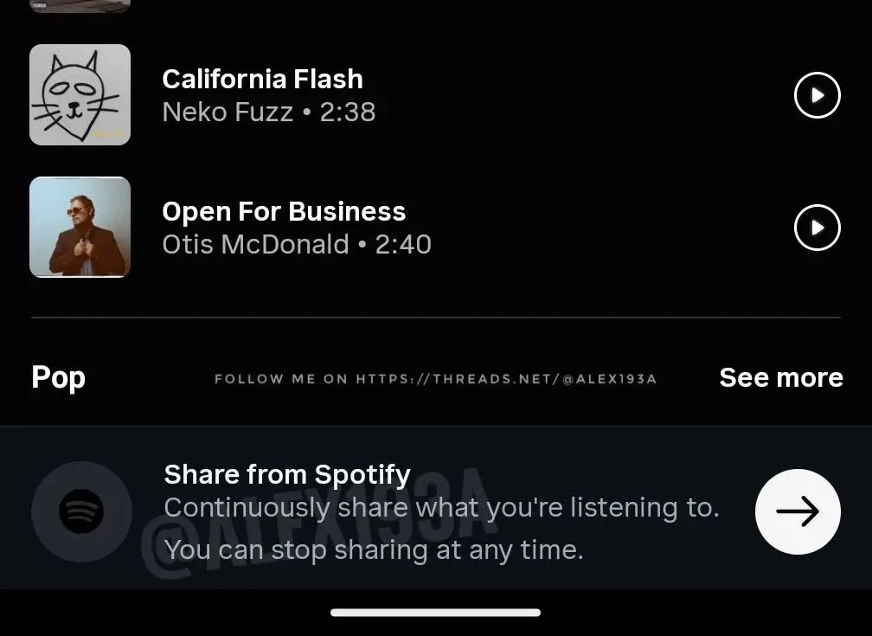Tap the home gesture bar at bottom

click(435, 613)
